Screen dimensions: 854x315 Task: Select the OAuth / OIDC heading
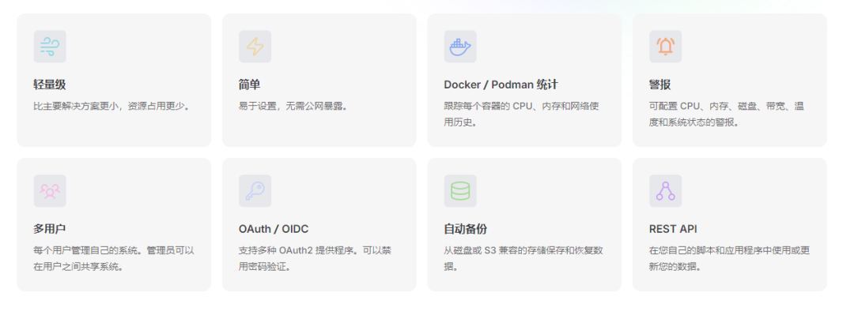[274, 229]
